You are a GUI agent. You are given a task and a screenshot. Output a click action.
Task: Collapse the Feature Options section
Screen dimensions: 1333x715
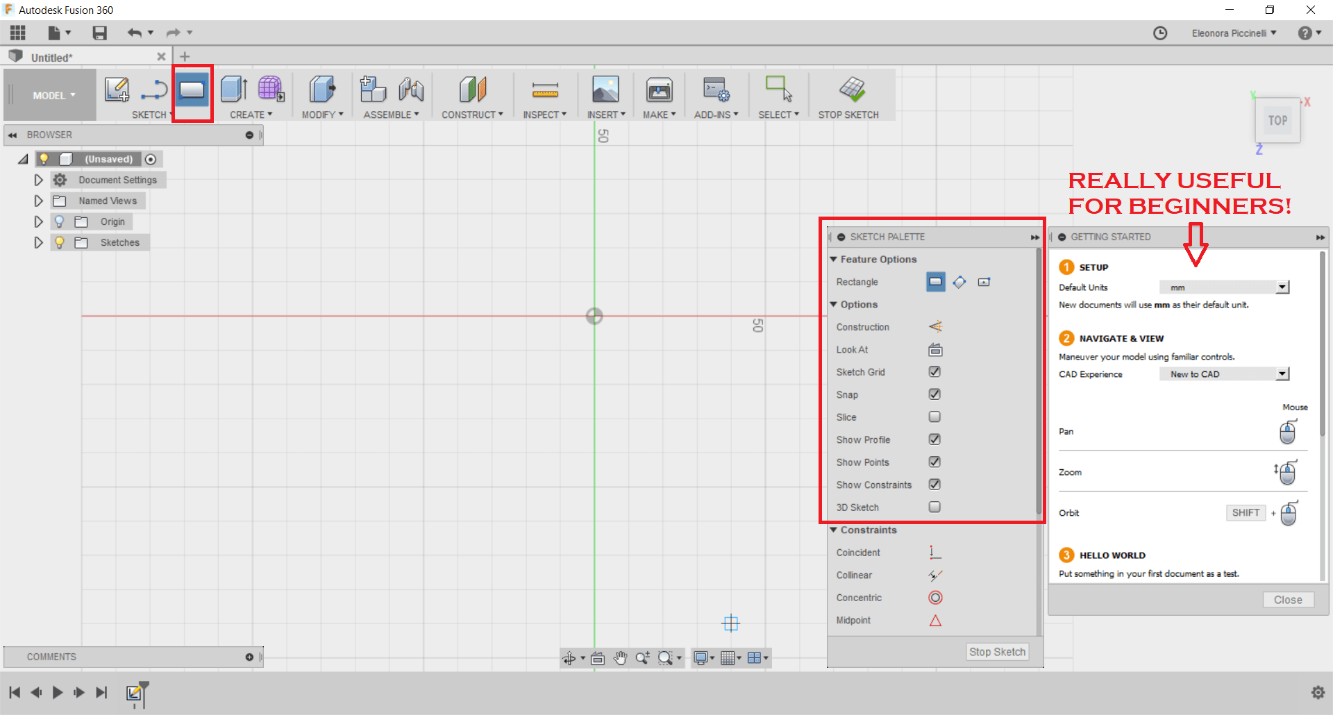(834, 259)
